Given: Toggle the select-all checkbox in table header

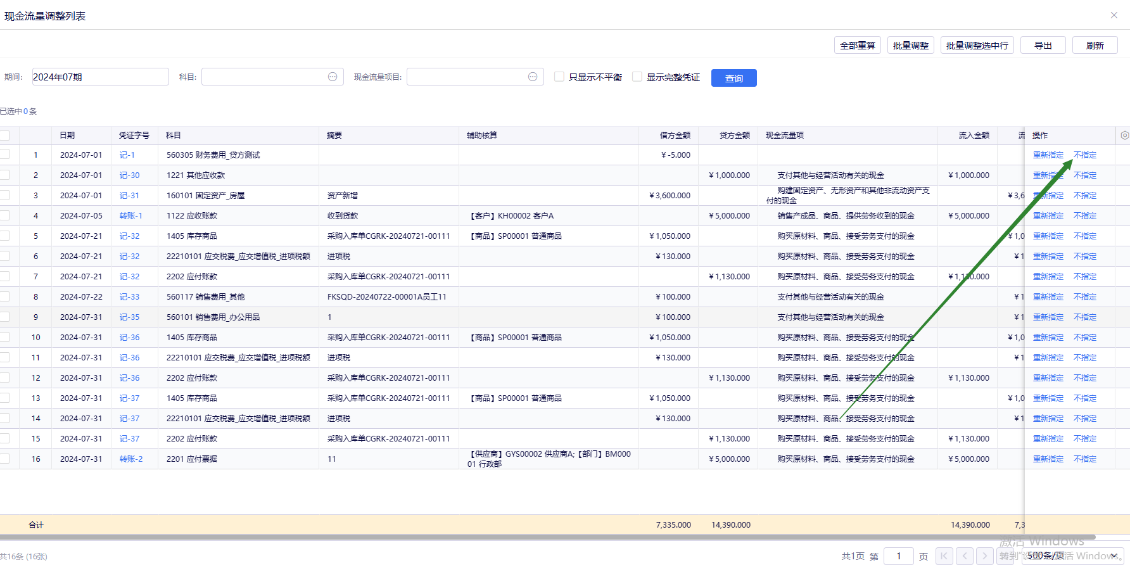Looking at the screenshot, I should (5, 136).
